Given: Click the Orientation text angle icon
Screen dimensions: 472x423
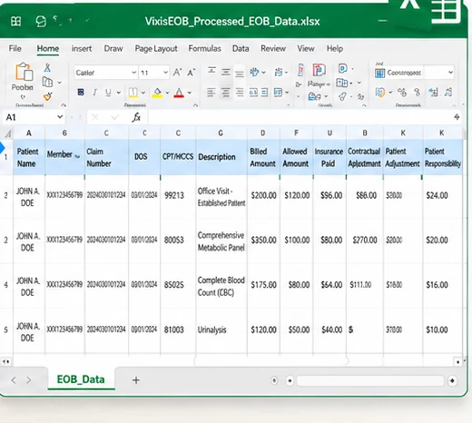Looking at the screenshot, I should [255, 72].
